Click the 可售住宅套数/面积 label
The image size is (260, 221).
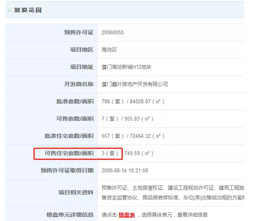point(69,153)
